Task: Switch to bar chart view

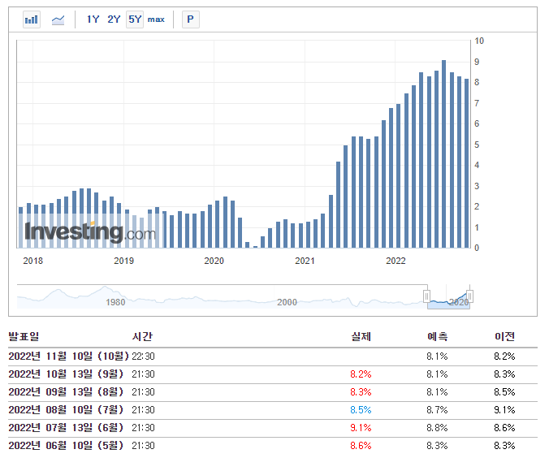Action: click(x=32, y=19)
